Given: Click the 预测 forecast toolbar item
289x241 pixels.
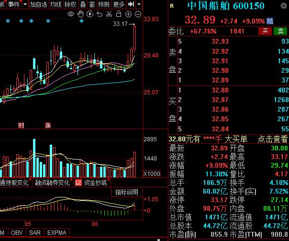Looking at the screenshot, I should (103, 4).
